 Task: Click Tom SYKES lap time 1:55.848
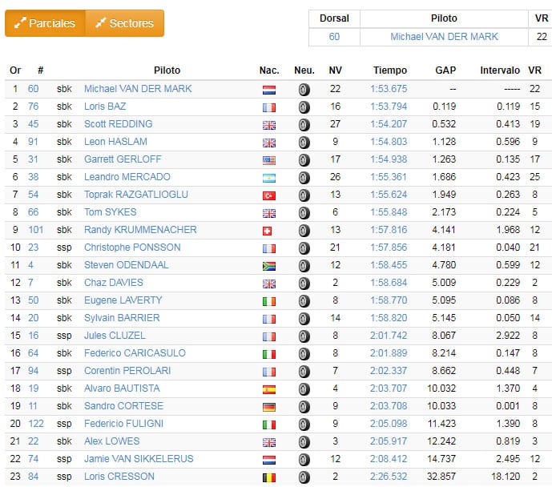[x=389, y=212]
